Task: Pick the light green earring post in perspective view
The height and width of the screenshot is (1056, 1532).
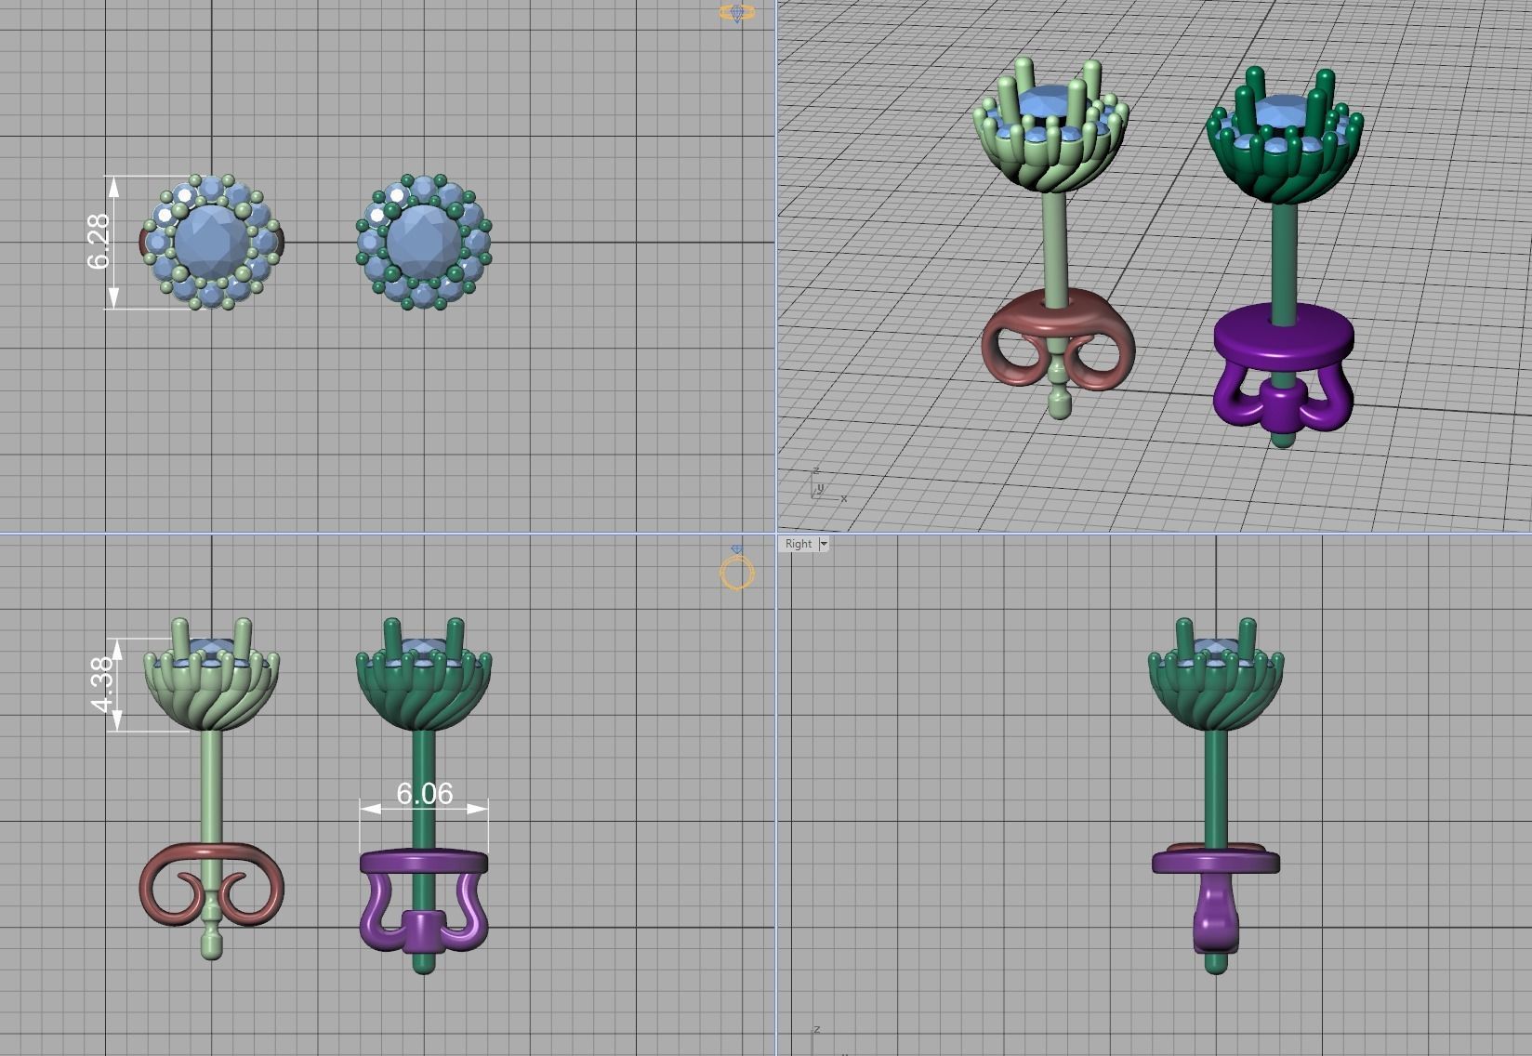Action: tap(1054, 246)
